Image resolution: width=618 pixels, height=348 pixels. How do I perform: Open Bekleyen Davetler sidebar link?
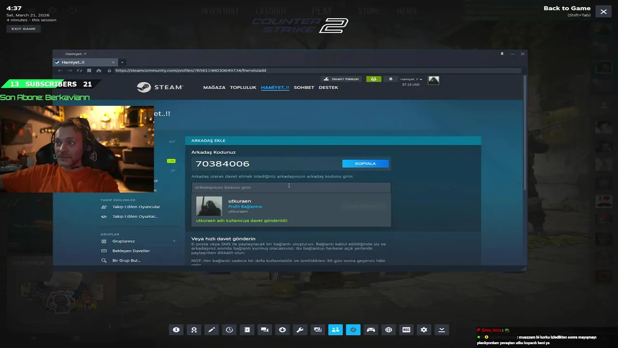point(131,251)
